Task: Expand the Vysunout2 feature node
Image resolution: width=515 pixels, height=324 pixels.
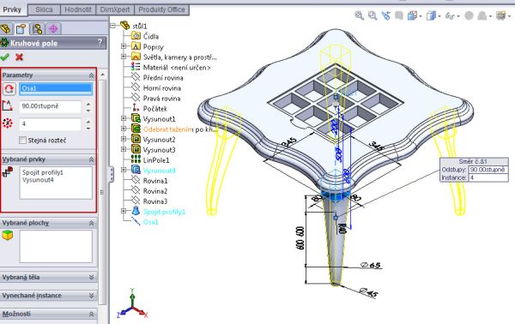Action: click(x=124, y=139)
